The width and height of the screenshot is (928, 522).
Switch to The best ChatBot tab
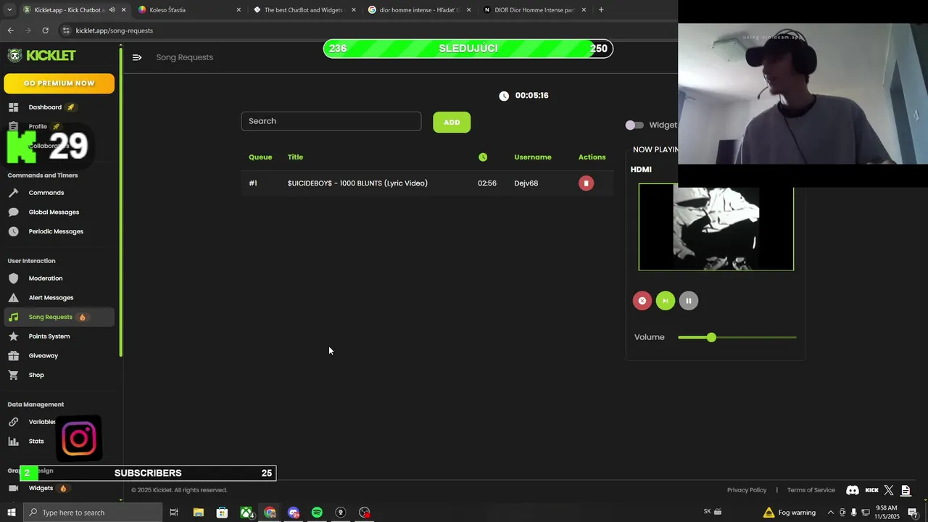tap(304, 10)
